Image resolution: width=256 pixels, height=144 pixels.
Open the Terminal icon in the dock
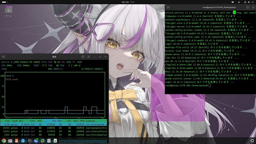click(30, 141)
